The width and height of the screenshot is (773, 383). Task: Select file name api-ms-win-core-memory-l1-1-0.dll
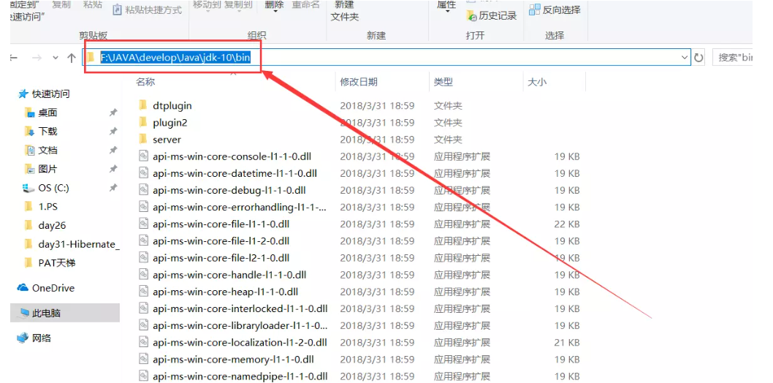233,359
